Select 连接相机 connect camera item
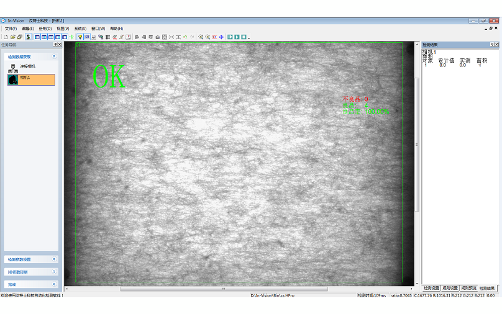Image resolution: width=502 pixels, height=314 pixels. click(x=27, y=66)
